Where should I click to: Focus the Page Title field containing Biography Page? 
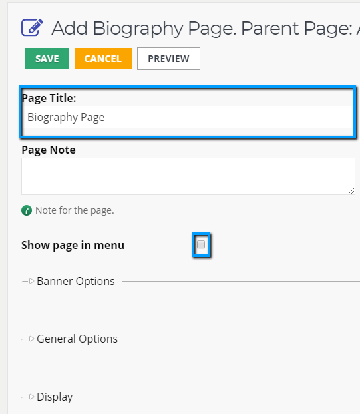point(188,117)
